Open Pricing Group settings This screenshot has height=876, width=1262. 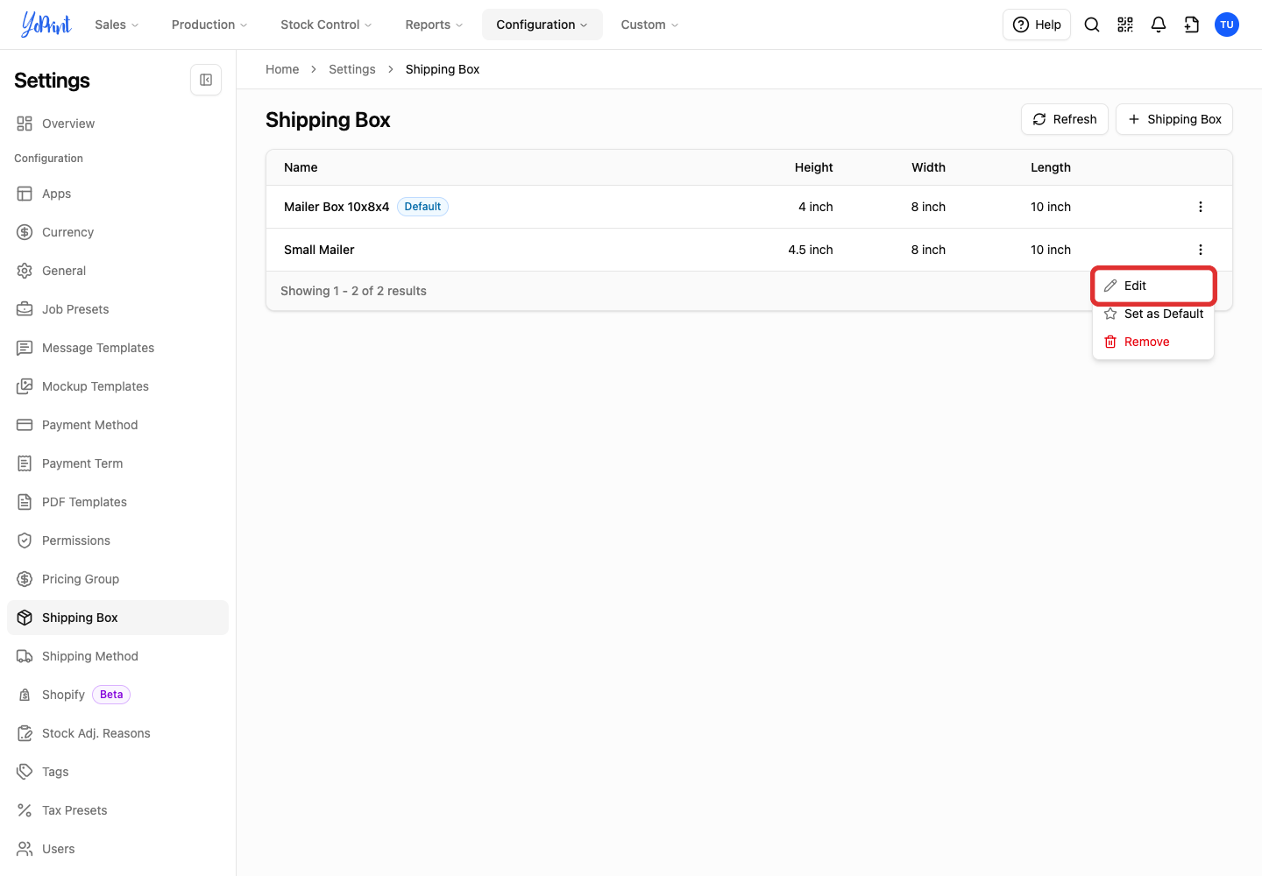pyautogui.click(x=117, y=579)
